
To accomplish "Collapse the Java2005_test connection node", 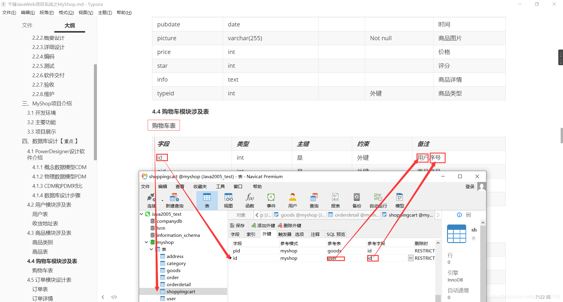I will pyautogui.click(x=142, y=214).
